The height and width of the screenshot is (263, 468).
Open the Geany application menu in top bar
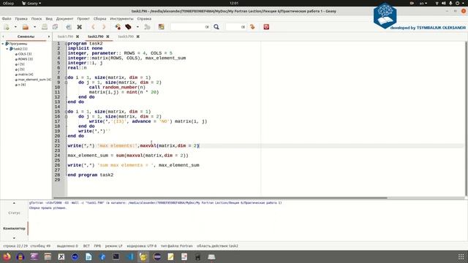pos(31,3)
